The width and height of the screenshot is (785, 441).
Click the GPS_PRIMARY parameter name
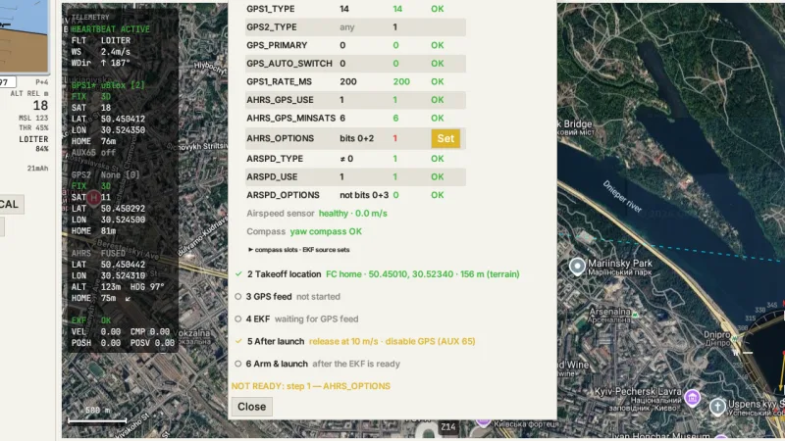[277, 45]
